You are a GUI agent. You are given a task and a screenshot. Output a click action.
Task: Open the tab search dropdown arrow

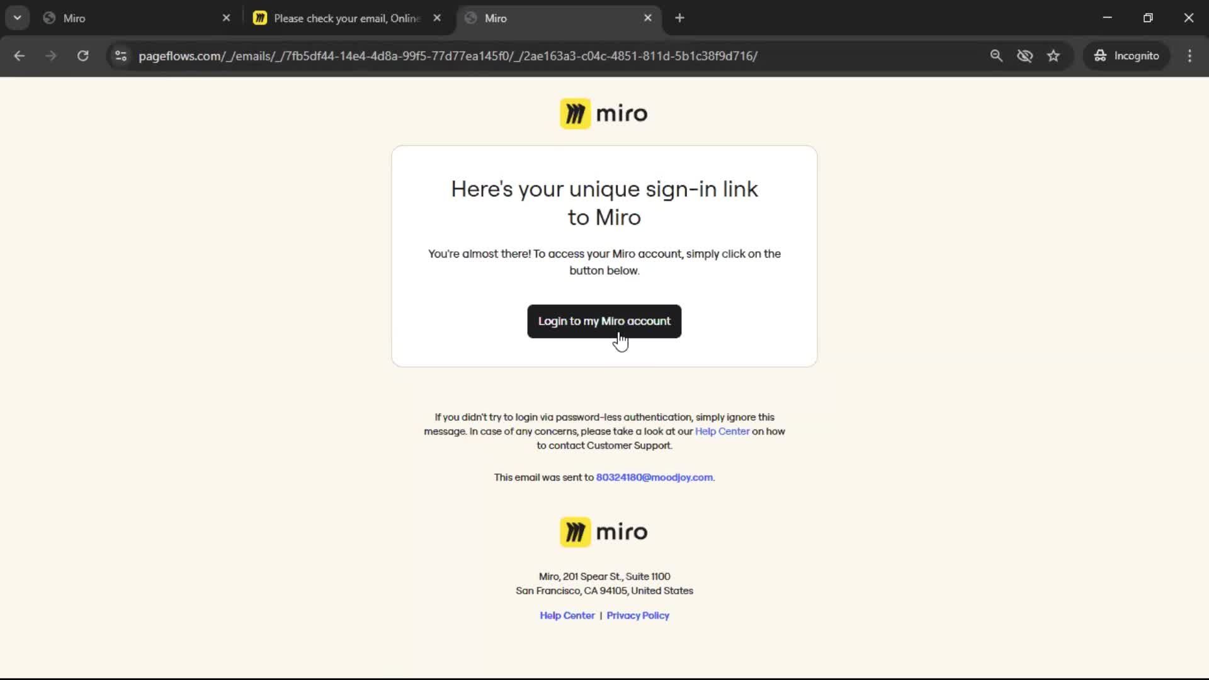coord(17,18)
